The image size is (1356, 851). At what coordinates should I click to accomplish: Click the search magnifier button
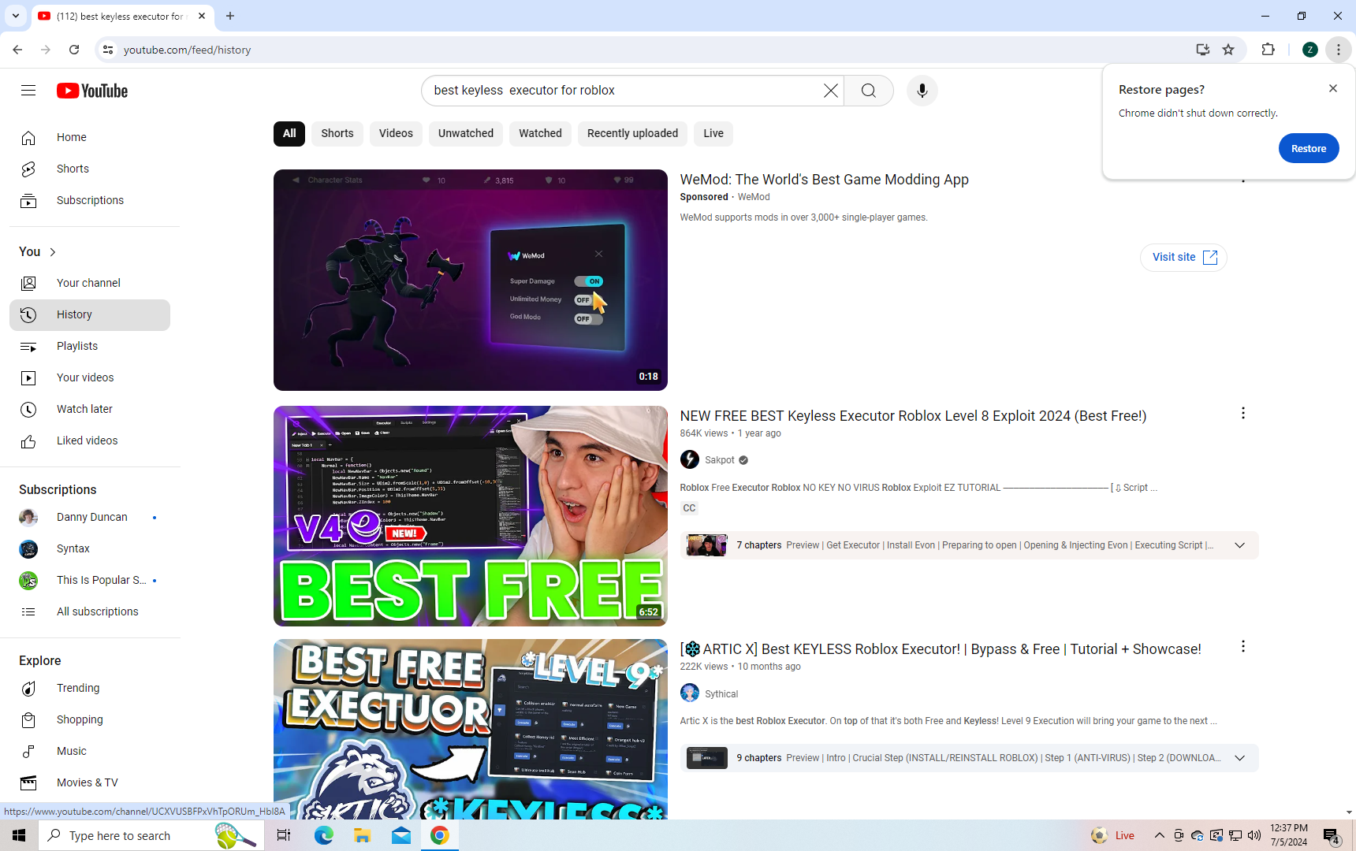[x=868, y=91]
